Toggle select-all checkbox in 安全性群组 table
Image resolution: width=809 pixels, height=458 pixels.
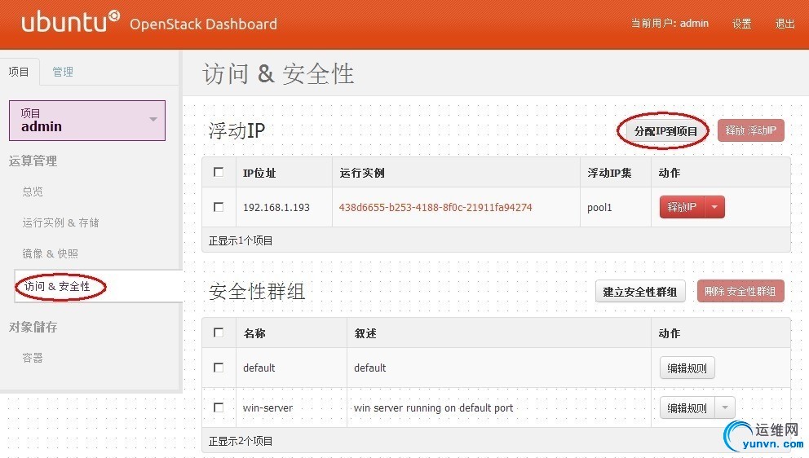(219, 332)
